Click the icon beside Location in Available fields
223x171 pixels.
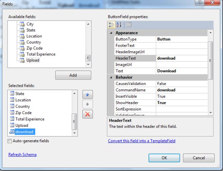click(x=22, y=36)
